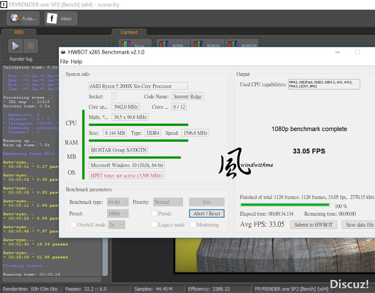375x293 pixels.
Task: Click Submit to HWBOT button
Action: point(313,225)
